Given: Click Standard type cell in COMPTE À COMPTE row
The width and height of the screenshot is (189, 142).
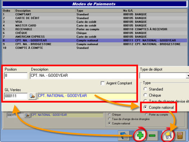Looking at the screenshot, I should 82,48.
